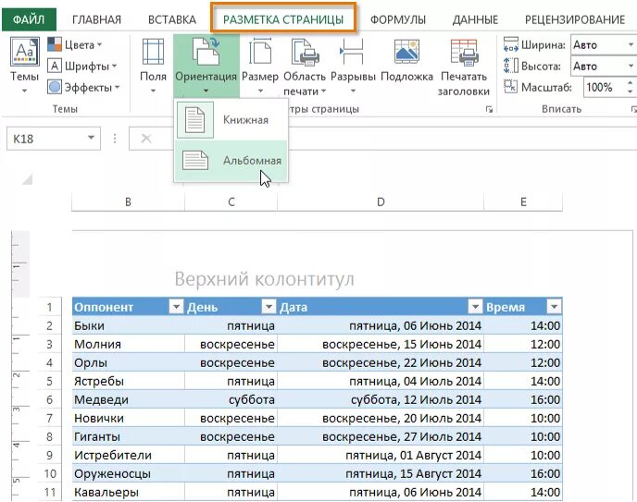Decrease Масштаб with the down spinner
Screen dimensions: 637x502
[x=631, y=92]
